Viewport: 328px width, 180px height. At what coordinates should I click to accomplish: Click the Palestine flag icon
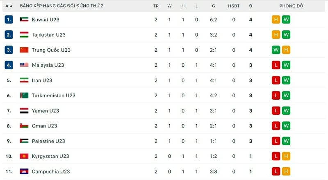coord(24,141)
